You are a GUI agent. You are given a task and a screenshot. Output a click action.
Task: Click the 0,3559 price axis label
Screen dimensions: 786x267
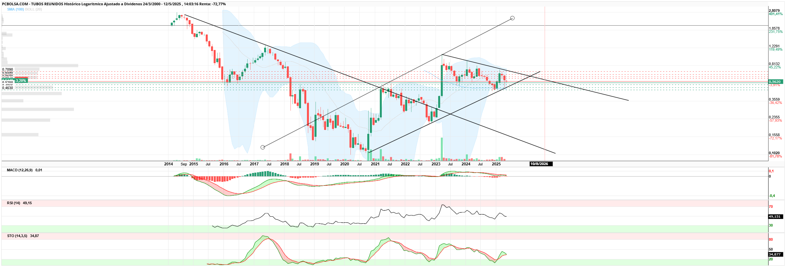[774, 99]
